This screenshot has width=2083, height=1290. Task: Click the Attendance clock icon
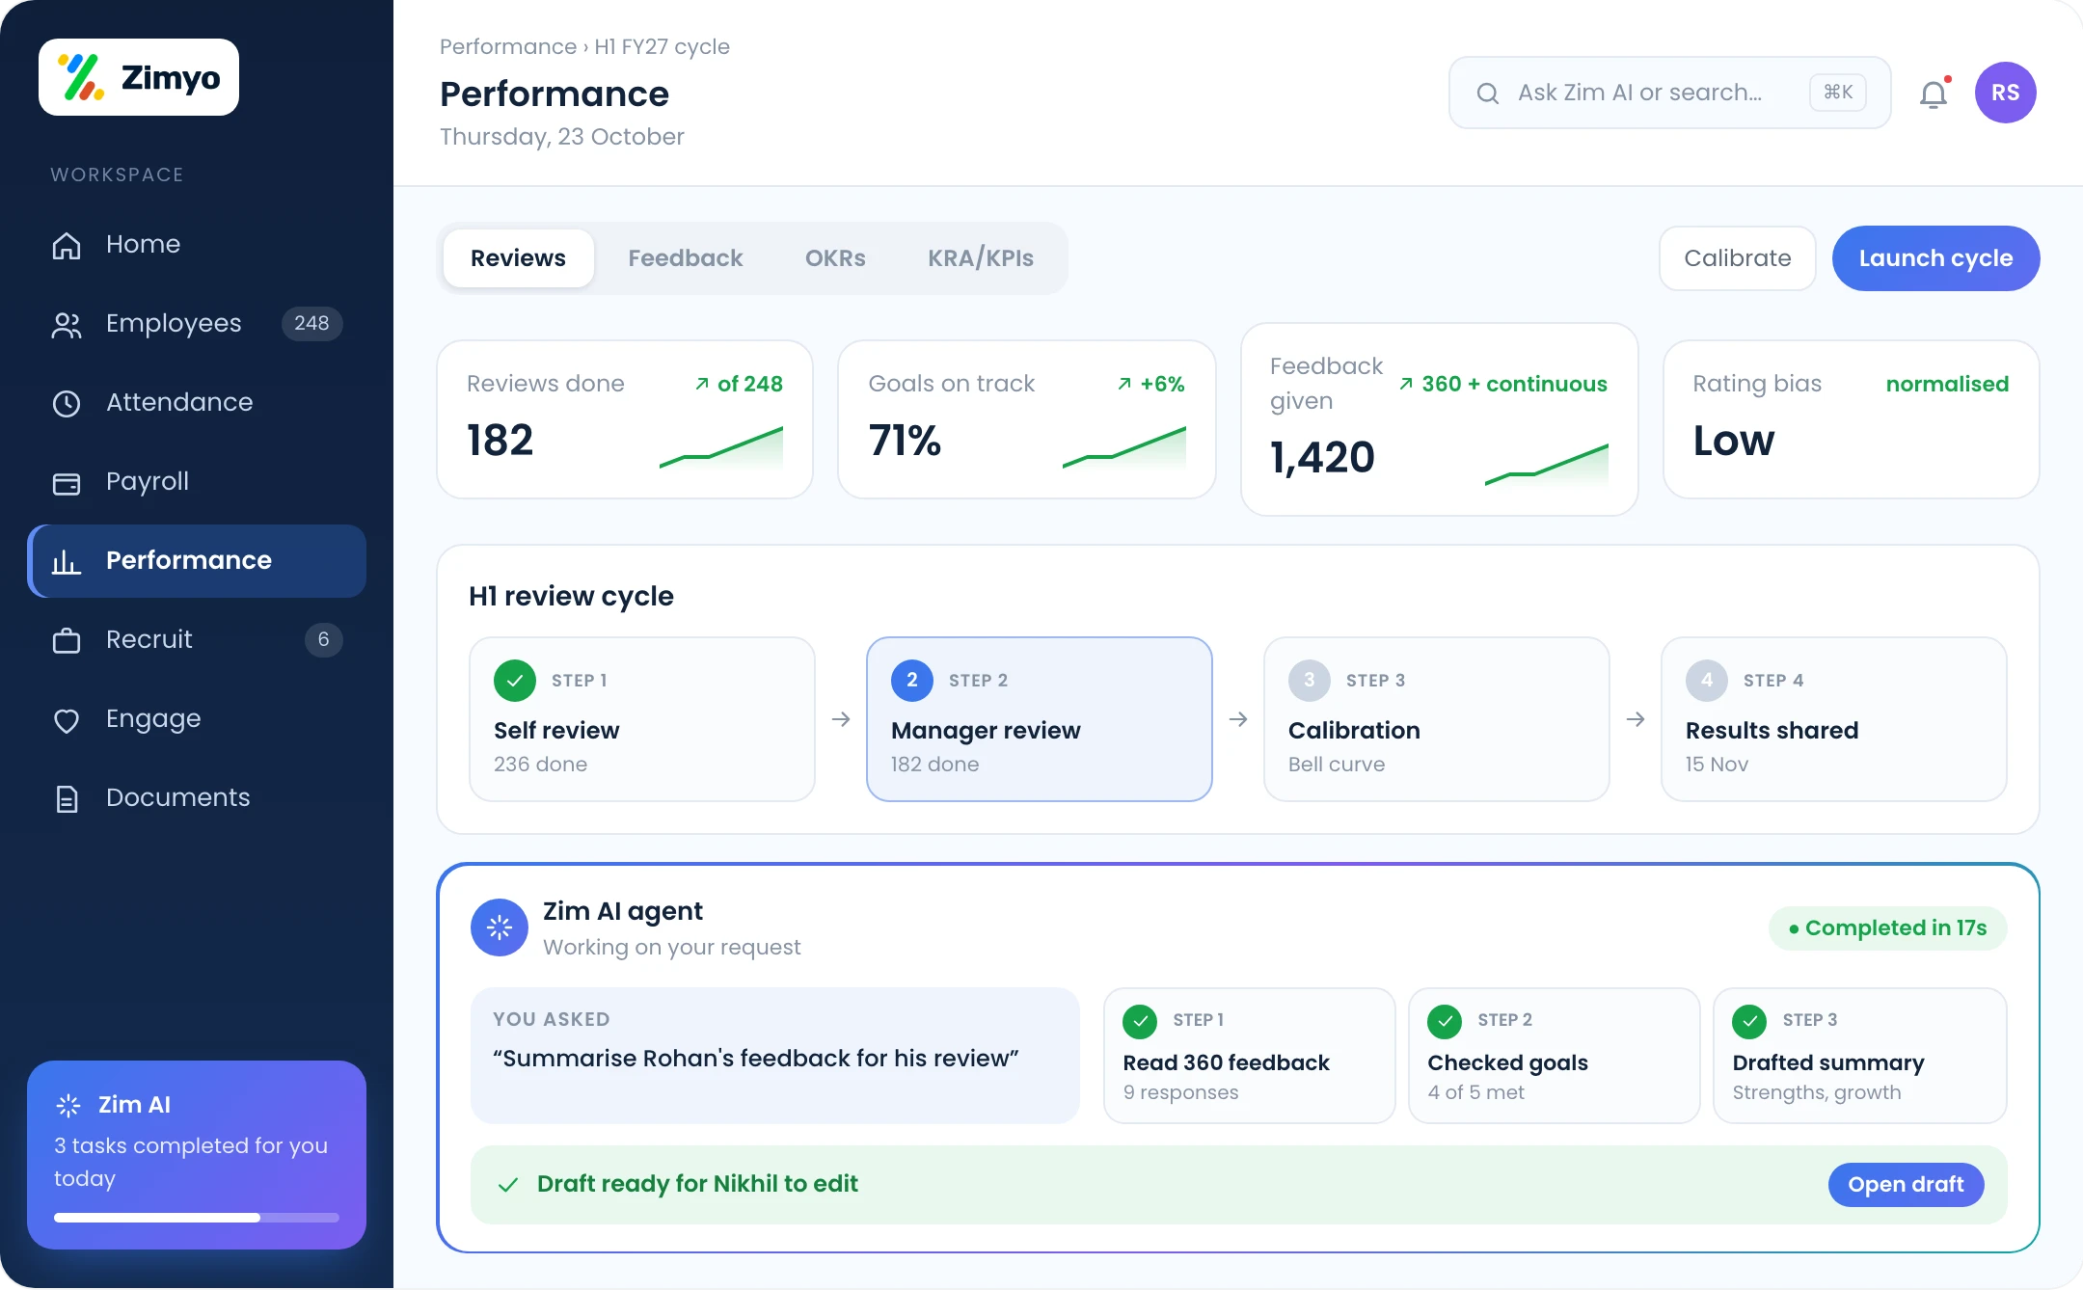67,403
